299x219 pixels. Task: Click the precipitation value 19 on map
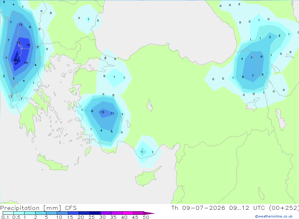point(28,45)
